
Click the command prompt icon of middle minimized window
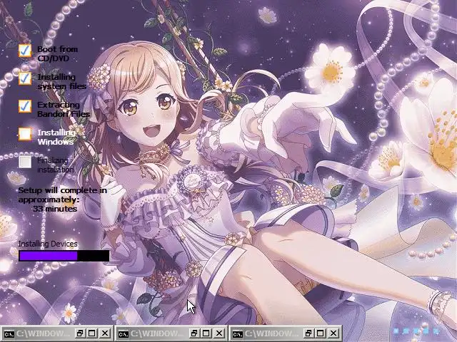click(x=124, y=333)
